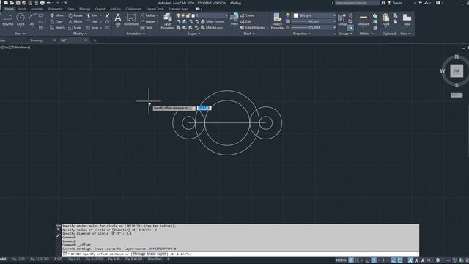Image resolution: width=469 pixels, height=264 pixels.
Task: Click Through option in command line
Action: click(139, 254)
